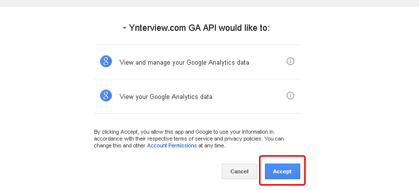Open info icon for View your Google Analytics data

tap(290, 95)
